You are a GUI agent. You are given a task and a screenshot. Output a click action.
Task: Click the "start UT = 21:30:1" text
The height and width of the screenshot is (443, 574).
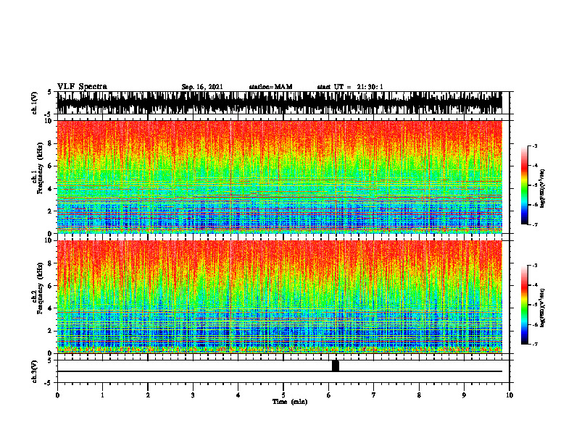[x=350, y=87]
